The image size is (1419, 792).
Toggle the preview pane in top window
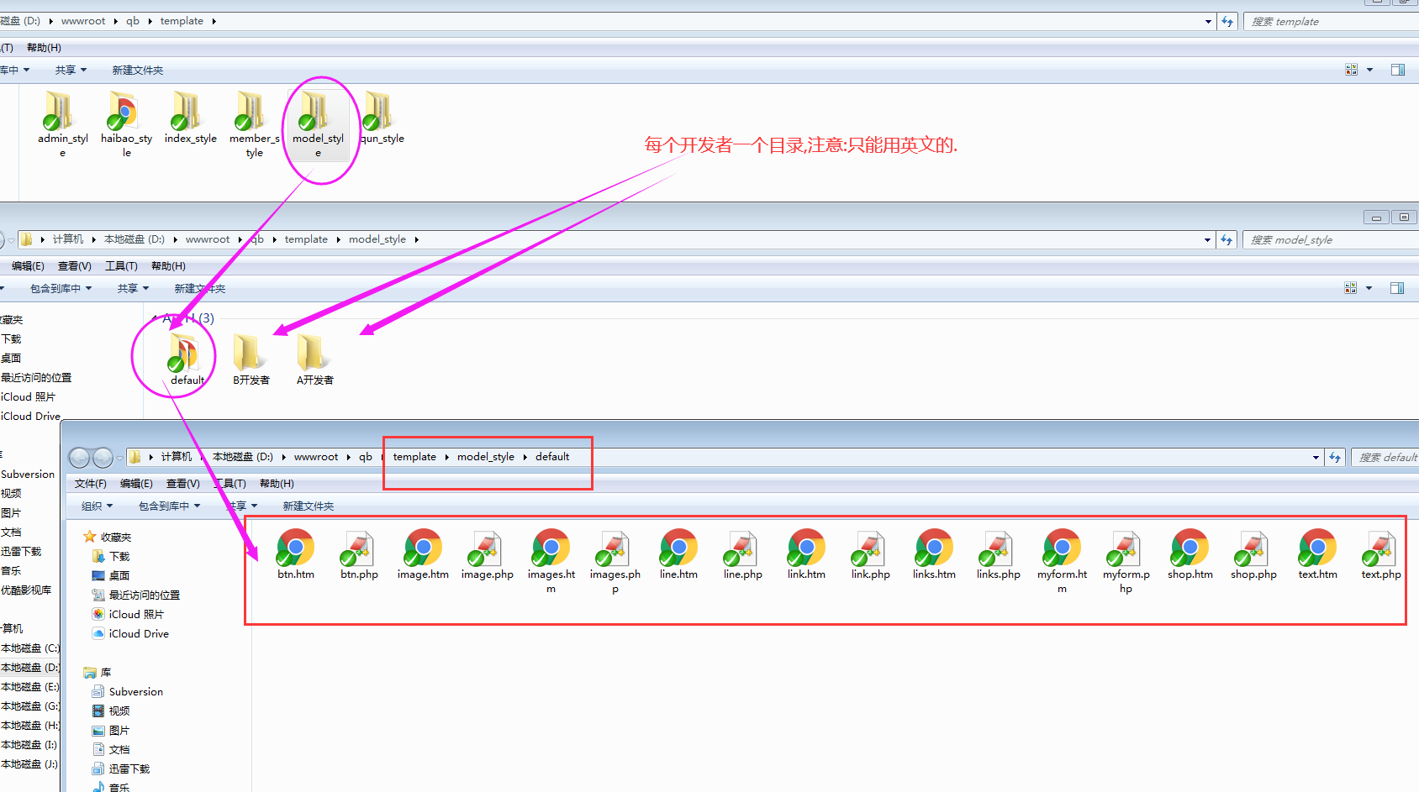click(x=1397, y=71)
